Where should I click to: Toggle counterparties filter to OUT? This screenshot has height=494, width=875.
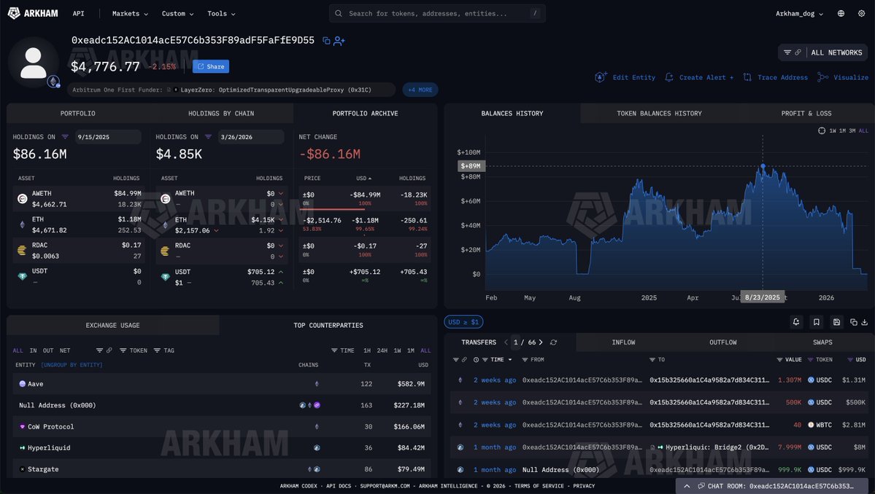click(48, 350)
